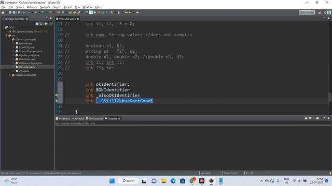Minimize the Package Explorer view
The height and width of the screenshot is (186, 332).
[x=47, y=19]
